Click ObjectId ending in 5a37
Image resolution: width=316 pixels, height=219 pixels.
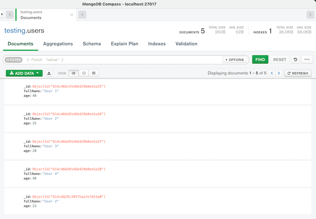(x=69, y=142)
